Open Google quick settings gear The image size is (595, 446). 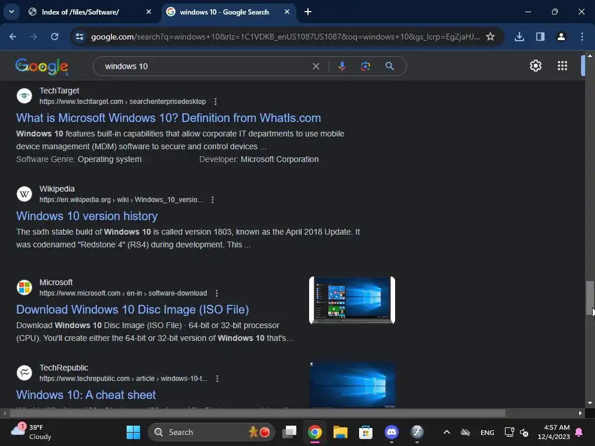point(536,66)
